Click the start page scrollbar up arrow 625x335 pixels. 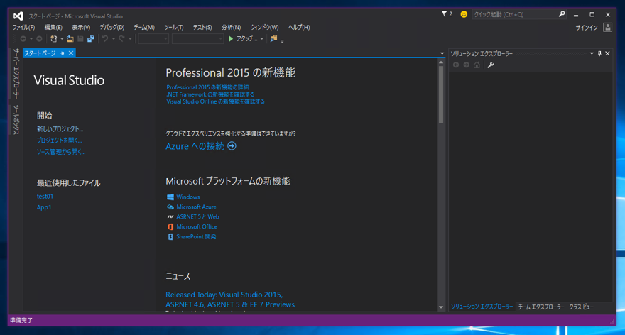(441, 62)
